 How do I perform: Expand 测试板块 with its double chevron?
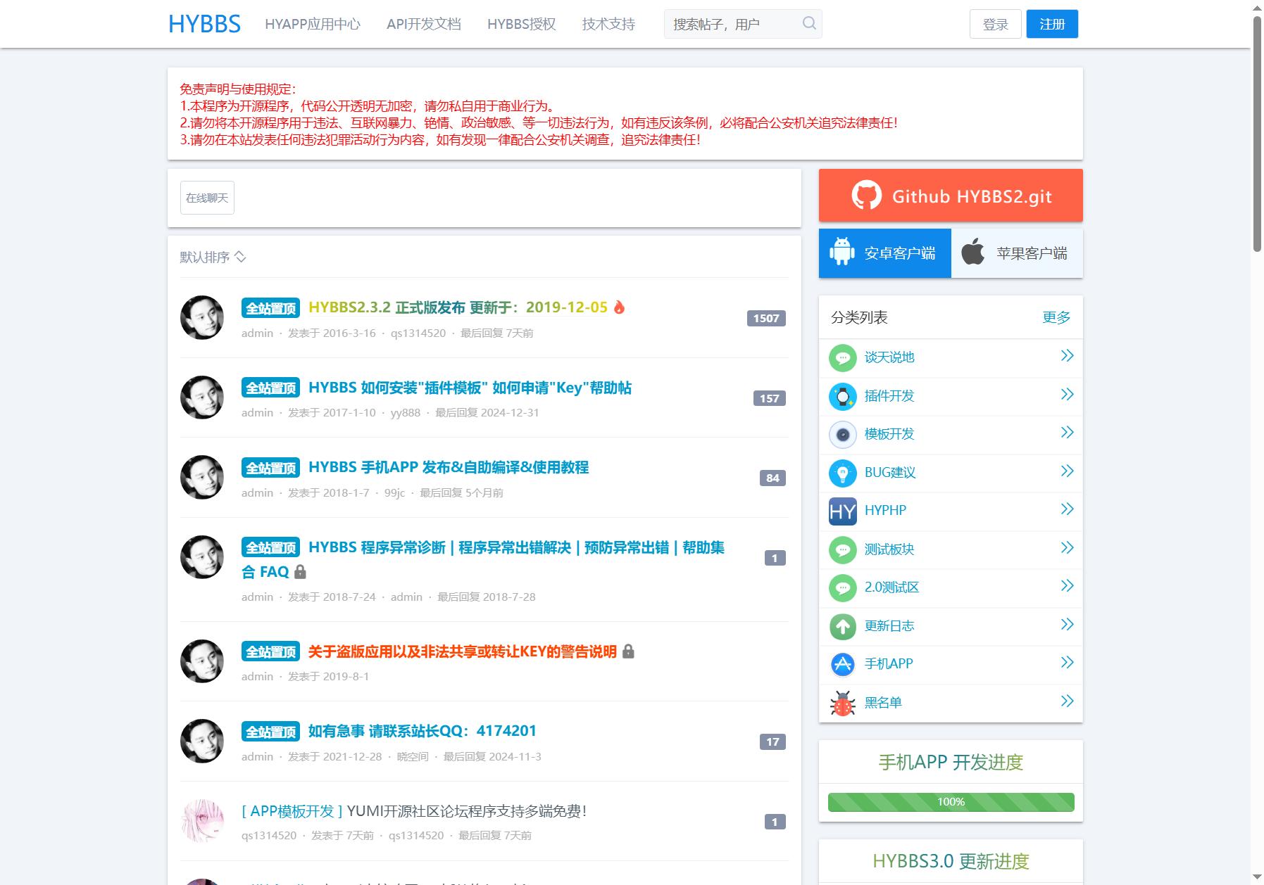click(x=1067, y=548)
